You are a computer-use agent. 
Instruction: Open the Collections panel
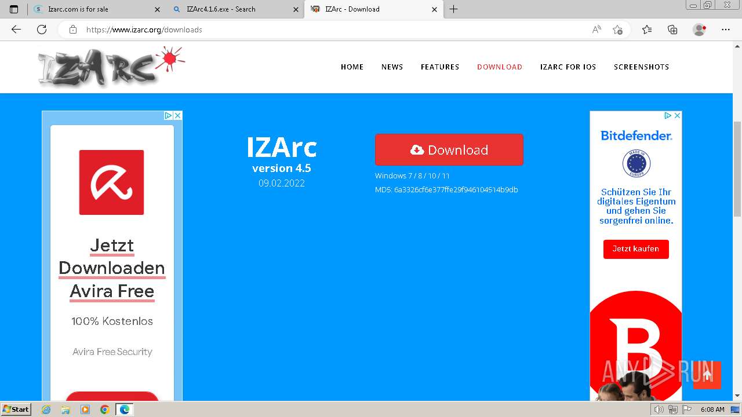(672, 30)
